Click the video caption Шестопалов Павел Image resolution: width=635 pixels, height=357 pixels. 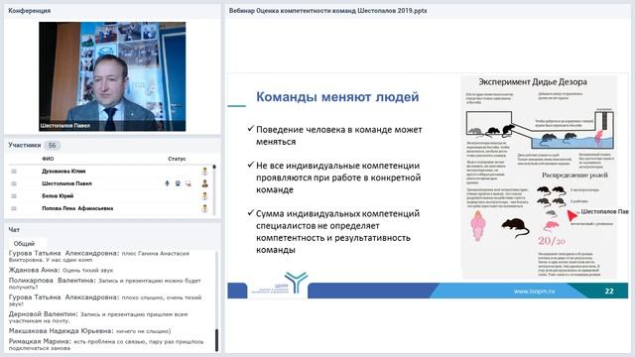click(x=64, y=126)
